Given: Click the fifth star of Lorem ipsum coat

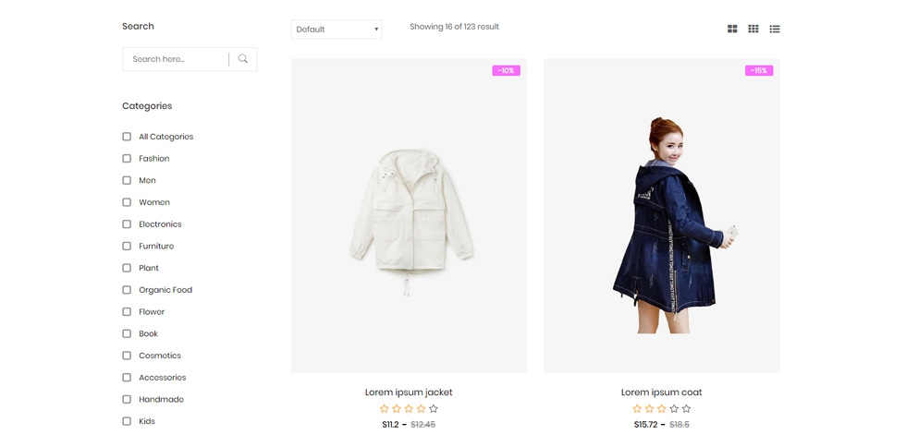Looking at the screenshot, I should tap(686, 408).
